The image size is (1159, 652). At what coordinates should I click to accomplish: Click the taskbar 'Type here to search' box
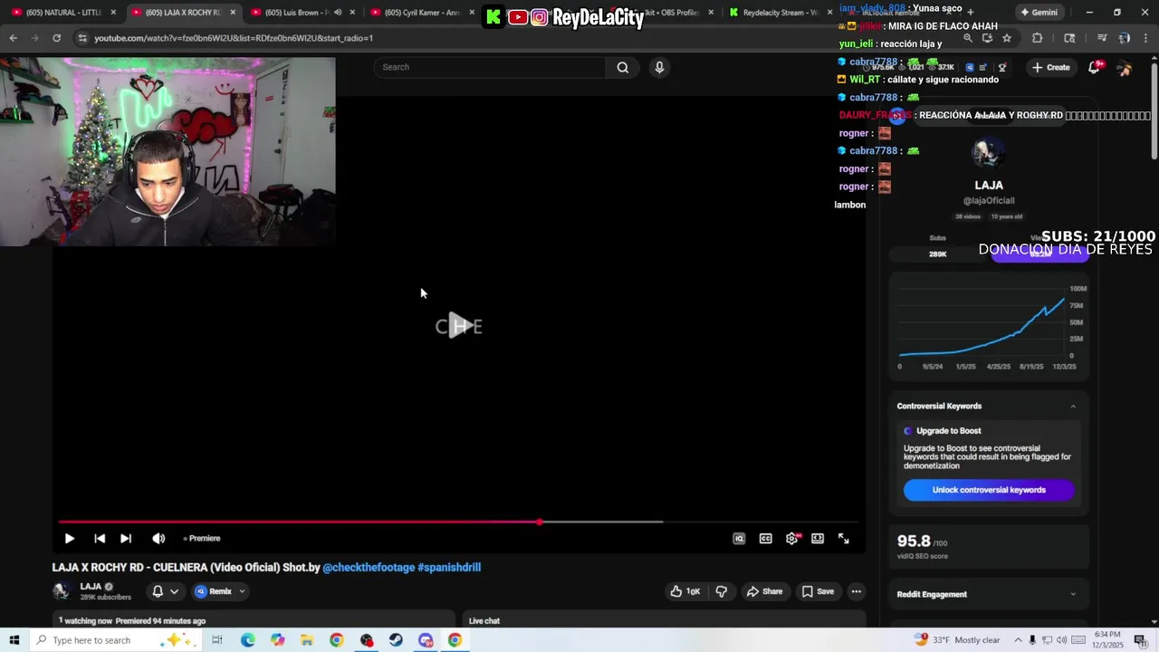118,640
